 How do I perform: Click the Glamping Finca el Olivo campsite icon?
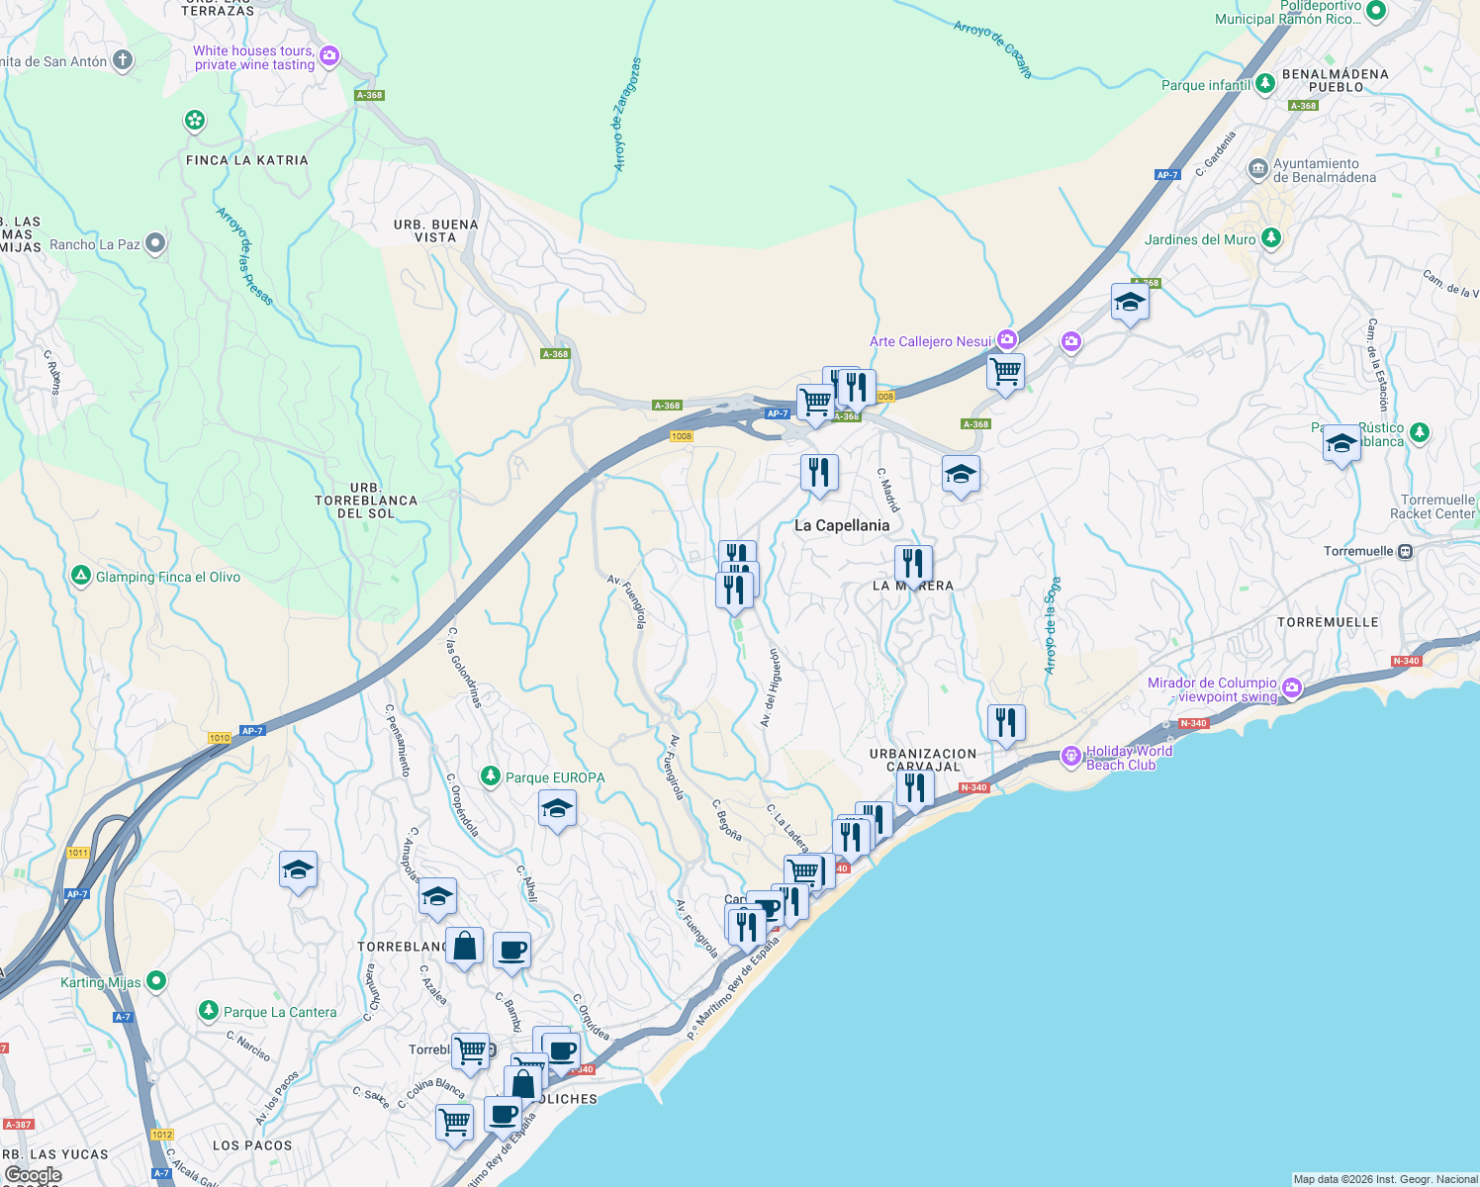81,576
